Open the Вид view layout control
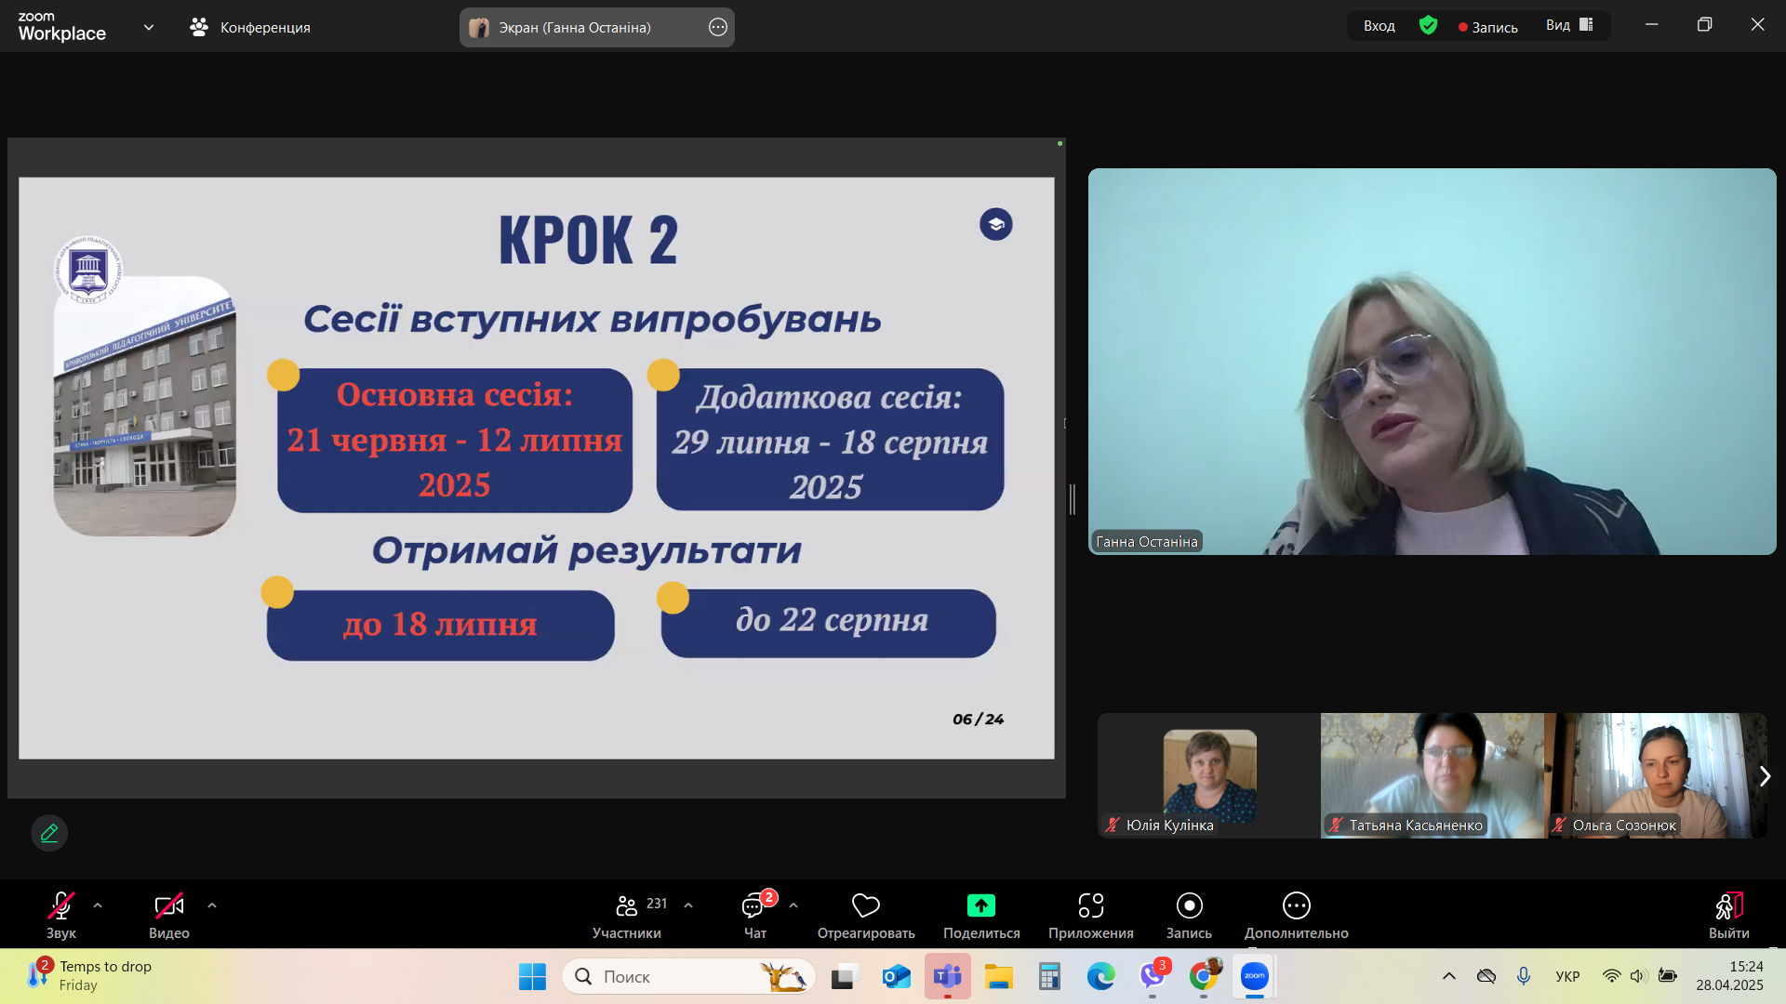This screenshot has width=1786, height=1004. (1569, 25)
